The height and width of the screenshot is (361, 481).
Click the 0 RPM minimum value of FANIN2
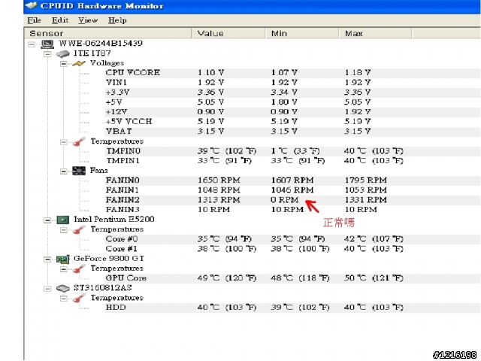284,200
